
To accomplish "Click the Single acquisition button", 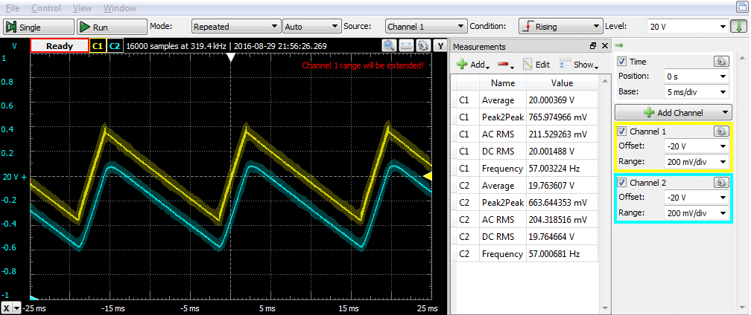I will pos(39,27).
